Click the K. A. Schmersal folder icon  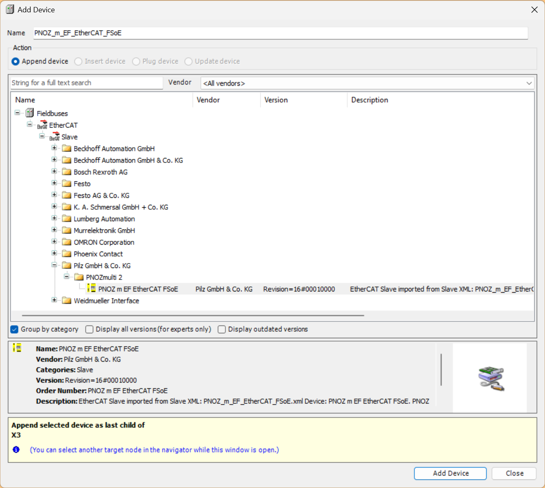(66, 207)
